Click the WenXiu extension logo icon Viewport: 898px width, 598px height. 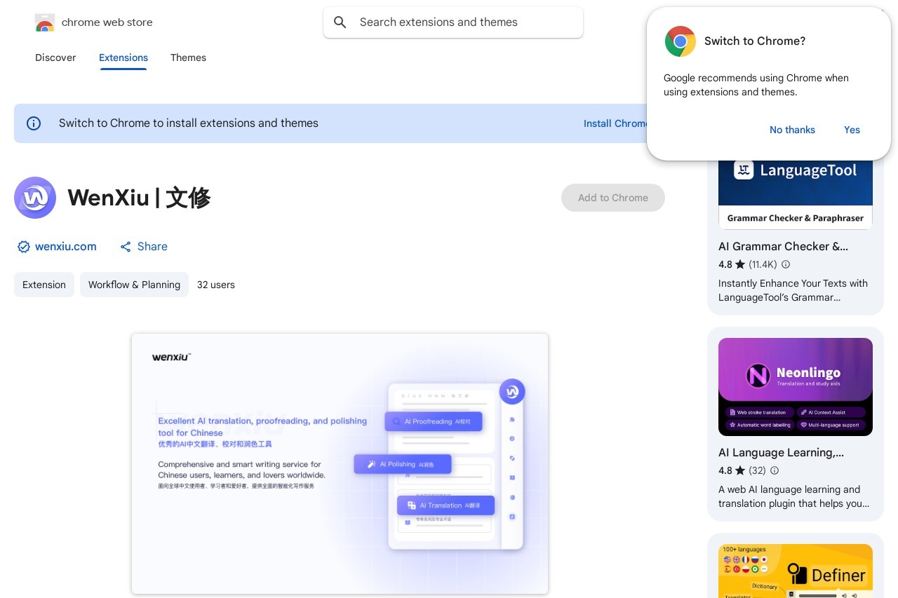(x=35, y=198)
